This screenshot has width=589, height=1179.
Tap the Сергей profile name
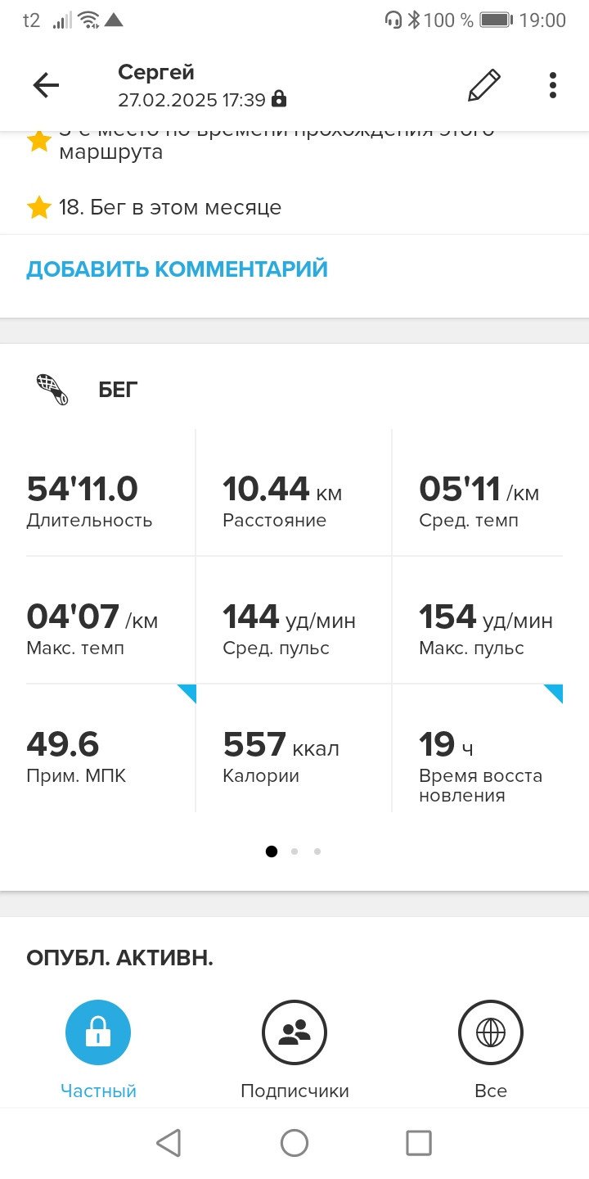[156, 72]
